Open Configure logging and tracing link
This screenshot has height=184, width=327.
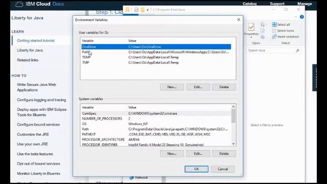pos(41,100)
